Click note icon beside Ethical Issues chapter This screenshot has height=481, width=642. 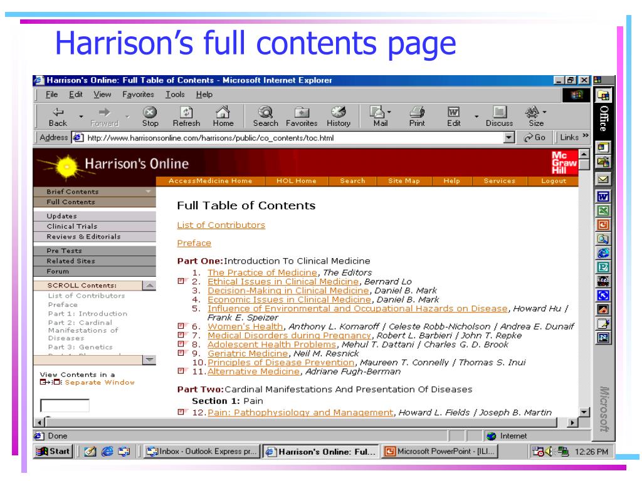(182, 281)
